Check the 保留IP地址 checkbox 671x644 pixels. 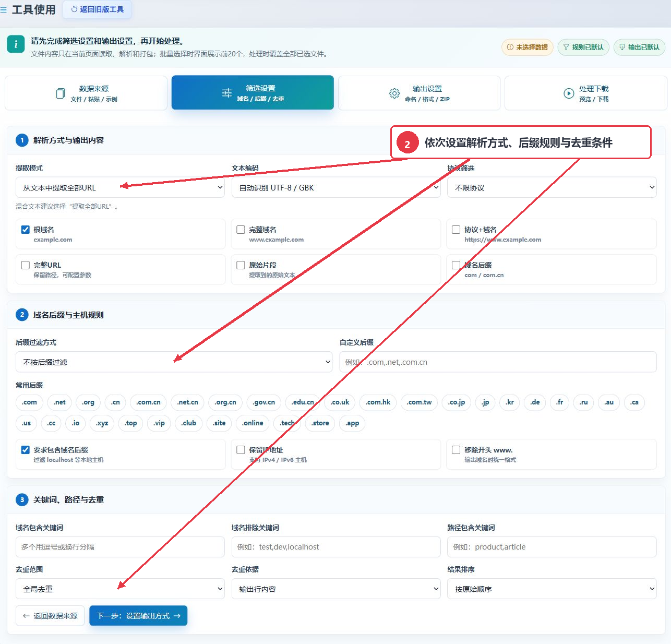pyautogui.click(x=241, y=450)
